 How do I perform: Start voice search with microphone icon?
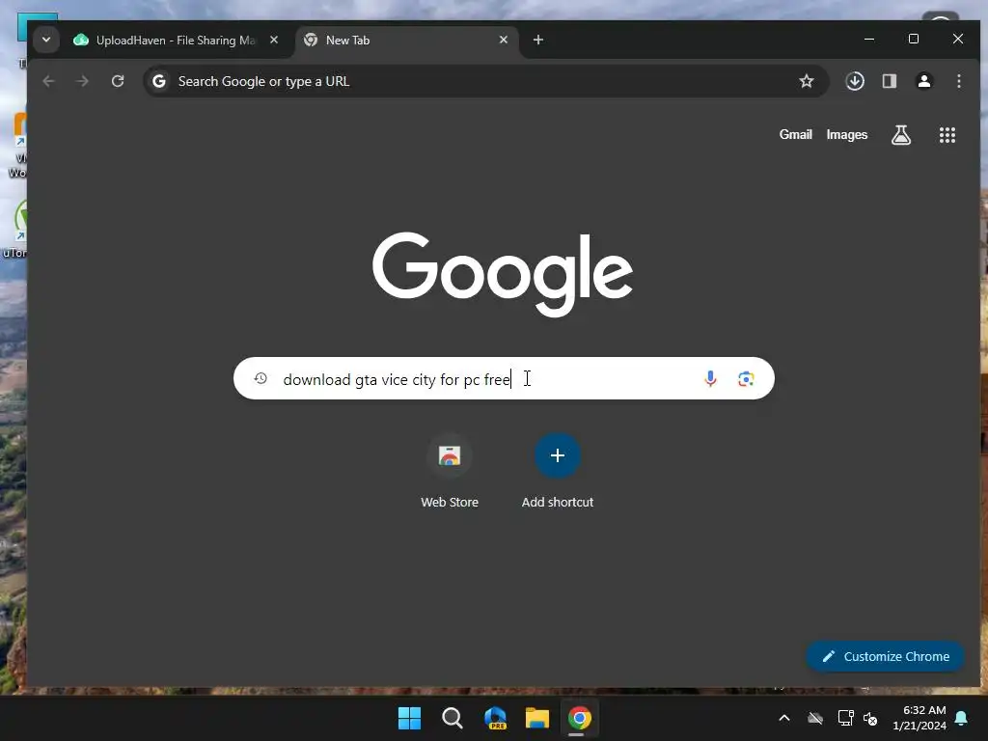tap(711, 378)
